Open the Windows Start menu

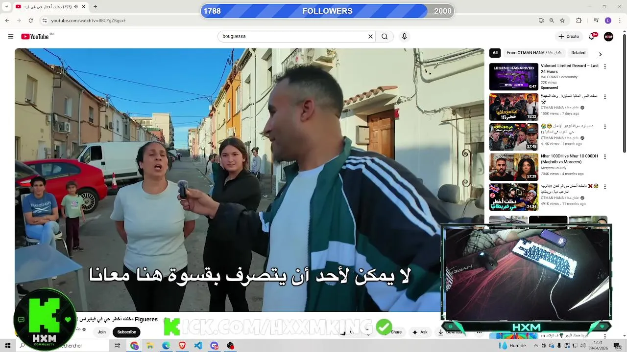8,346
